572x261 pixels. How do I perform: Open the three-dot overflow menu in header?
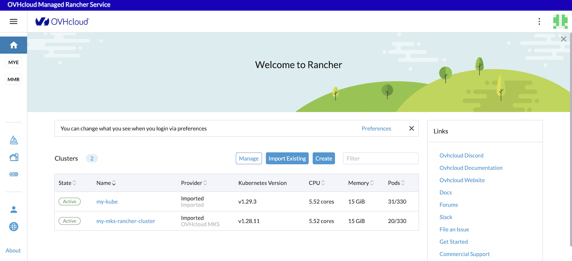click(539, 21)
